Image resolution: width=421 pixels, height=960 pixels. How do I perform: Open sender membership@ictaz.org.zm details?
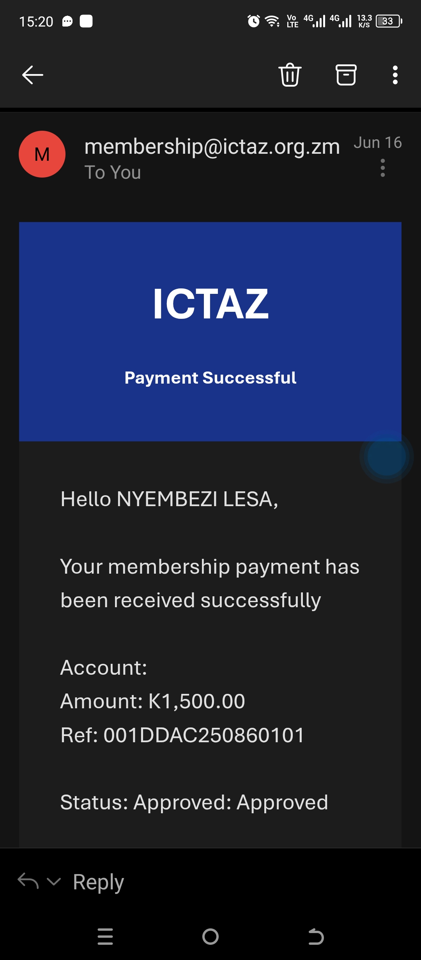coord(212,147)
